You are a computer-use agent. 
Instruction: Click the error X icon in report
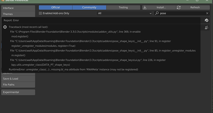(5, 27)
